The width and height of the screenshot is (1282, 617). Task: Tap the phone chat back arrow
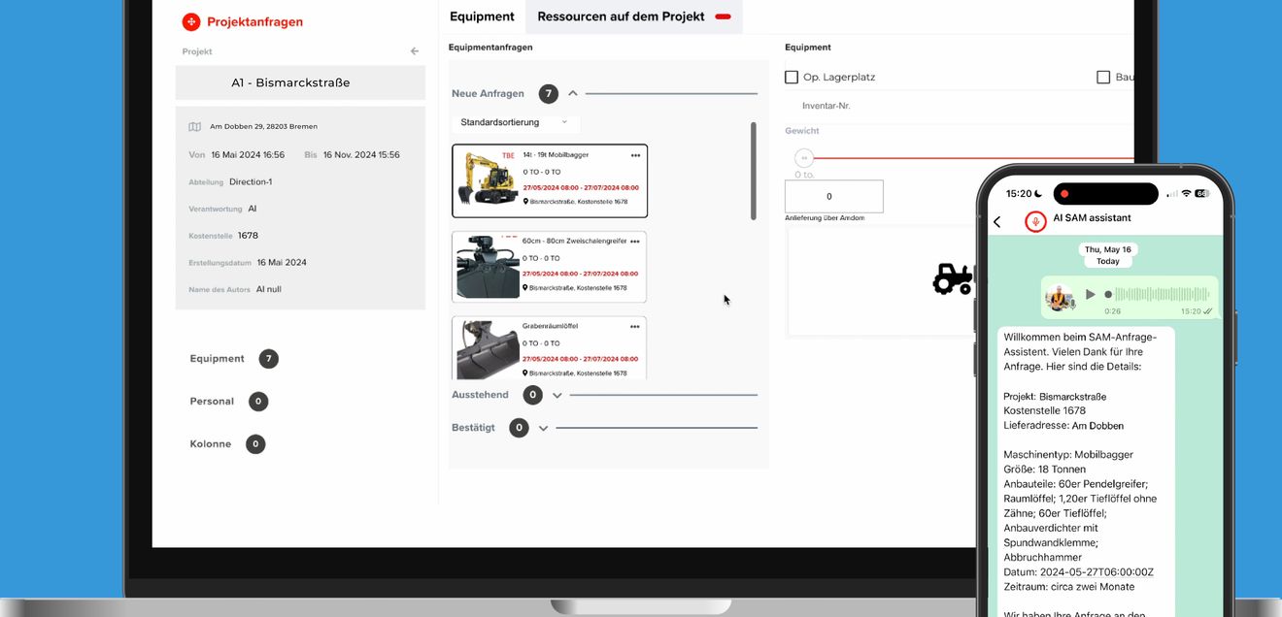point(996,222)
